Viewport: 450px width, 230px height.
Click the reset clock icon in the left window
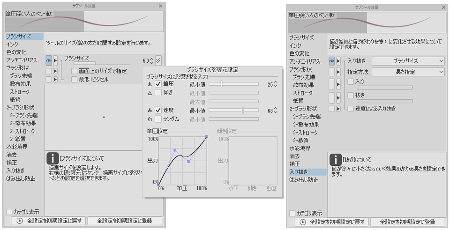[20, 221]
